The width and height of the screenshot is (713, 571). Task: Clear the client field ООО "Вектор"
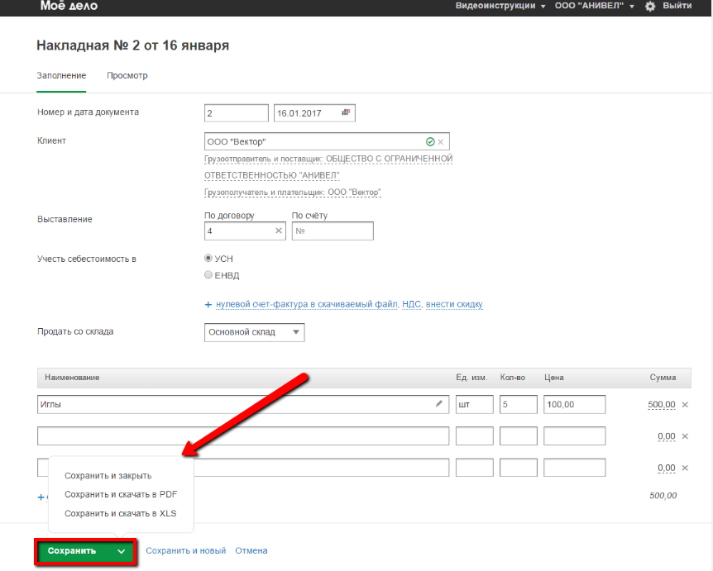(x=441, y=142)
